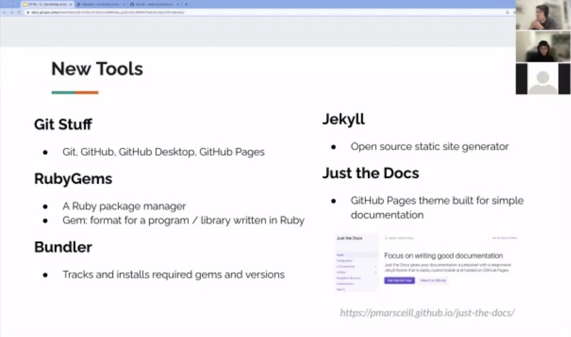Switch to the first Slides presentation tab

pos(46,4)
